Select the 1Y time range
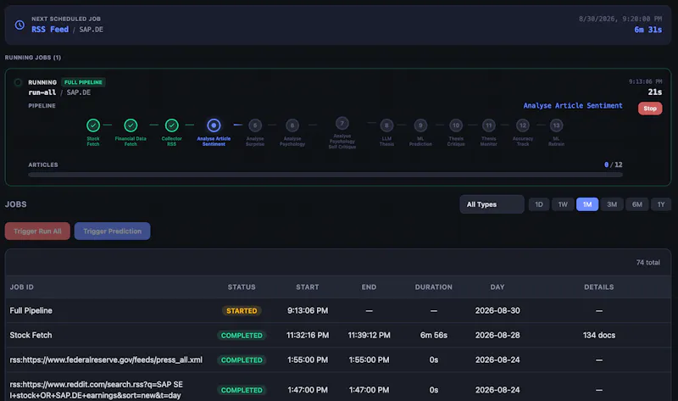This screenshot has width=678, height=401. pos(661,204)
